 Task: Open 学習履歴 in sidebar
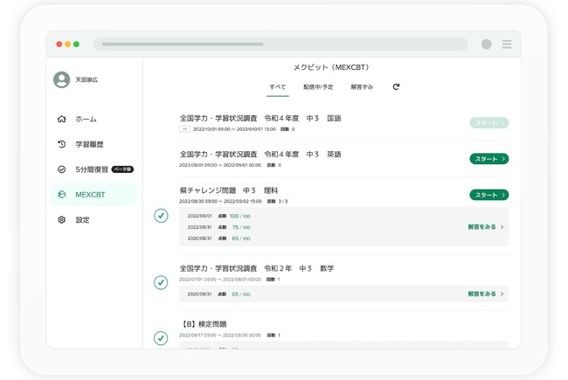click(x=94, y=144)
